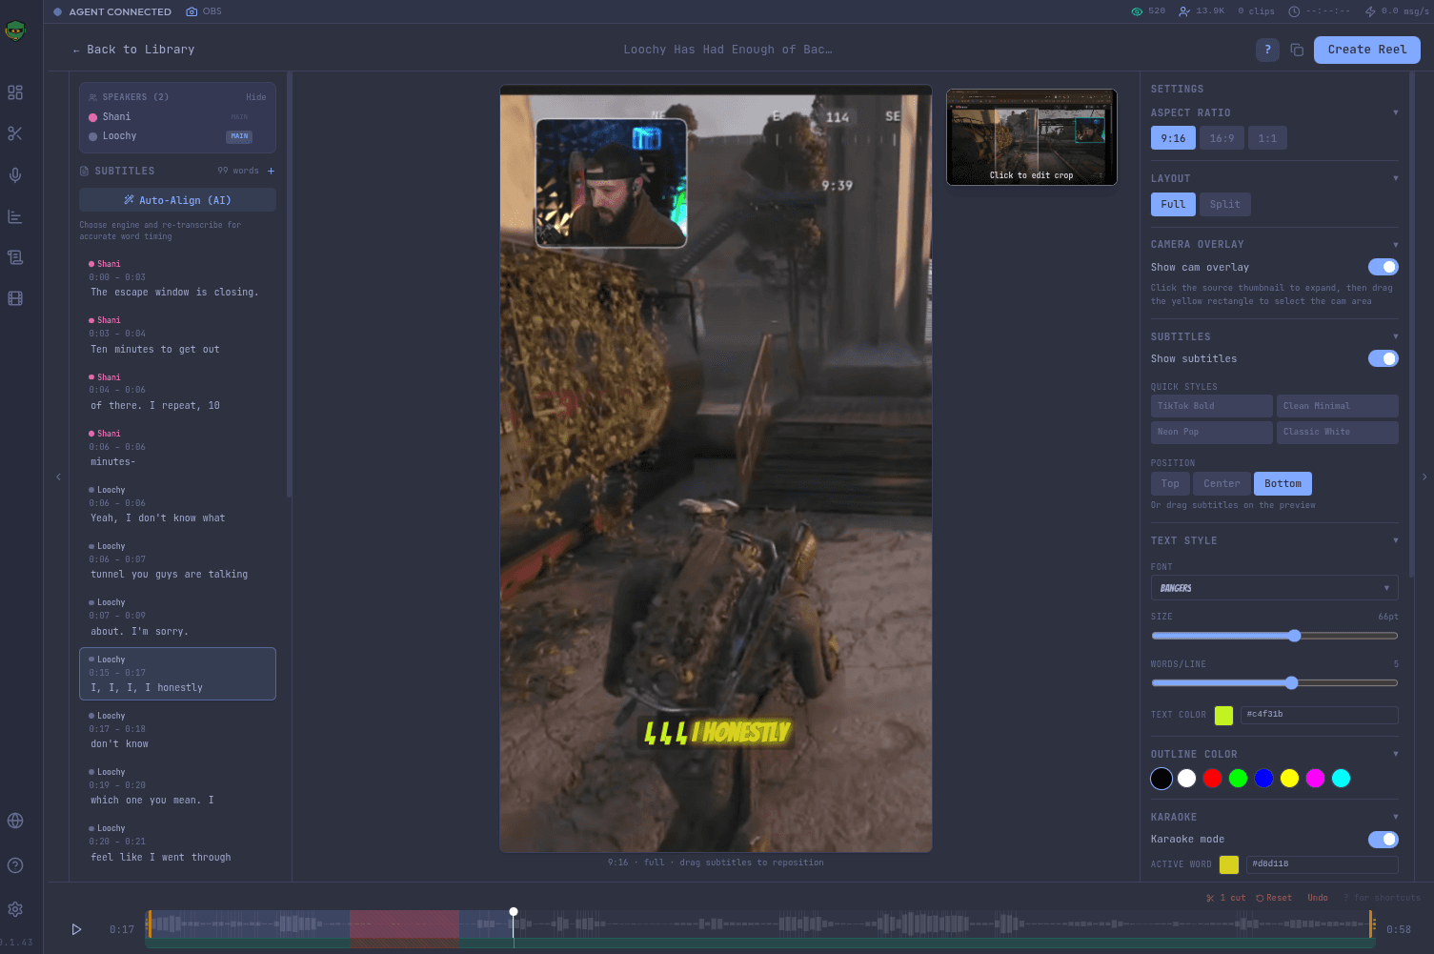Click the lightning msg/s icon

point(1370,11)
